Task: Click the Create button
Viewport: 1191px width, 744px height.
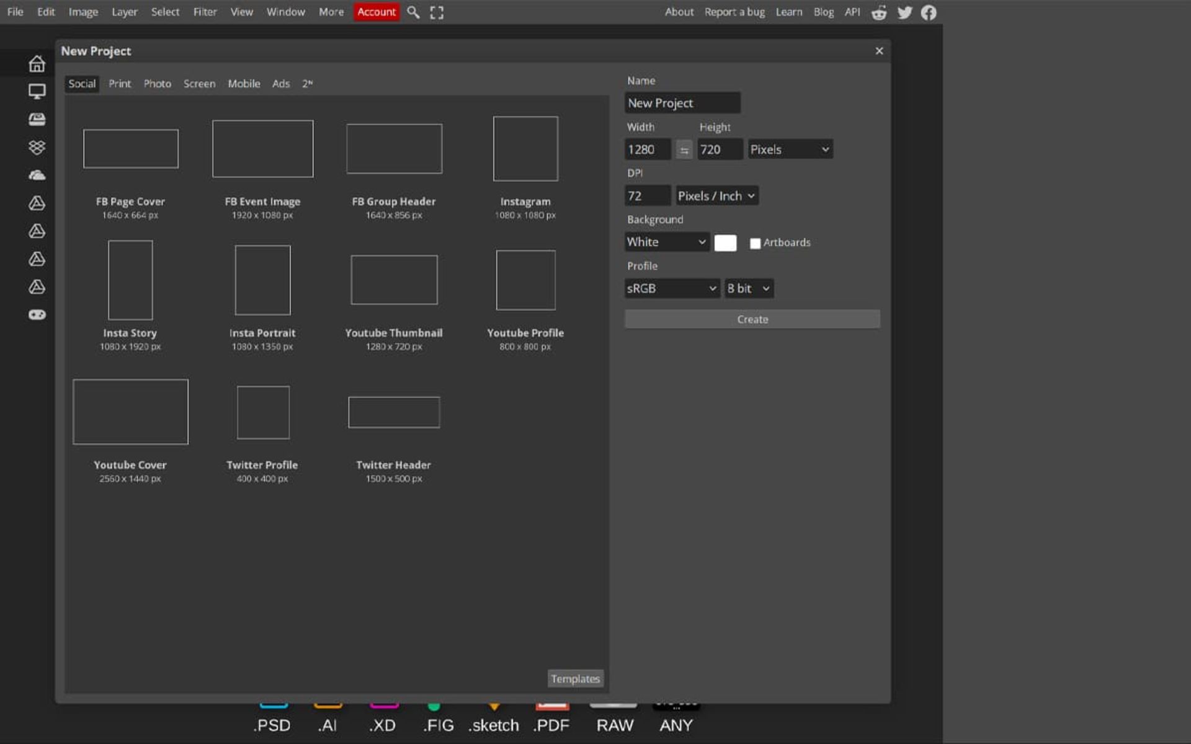Action: (752, 319)
